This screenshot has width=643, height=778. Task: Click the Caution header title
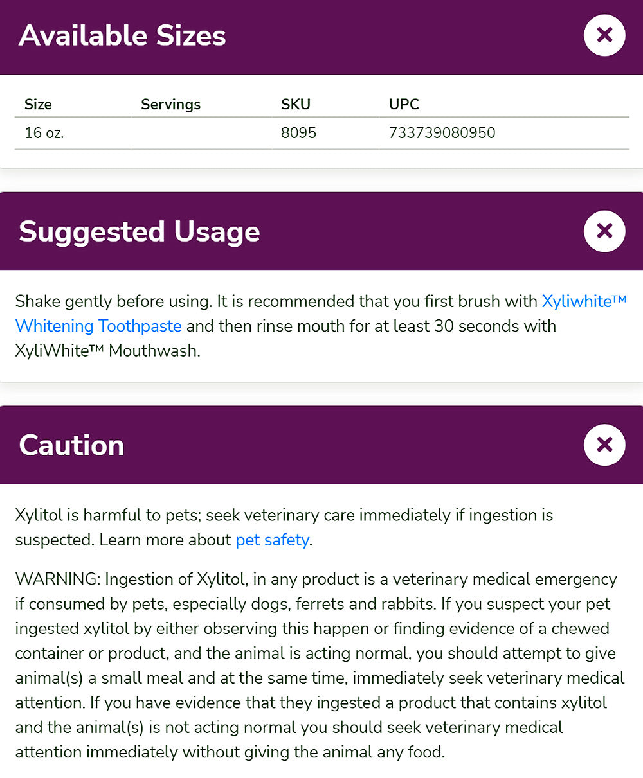click(x=71, y=445)
